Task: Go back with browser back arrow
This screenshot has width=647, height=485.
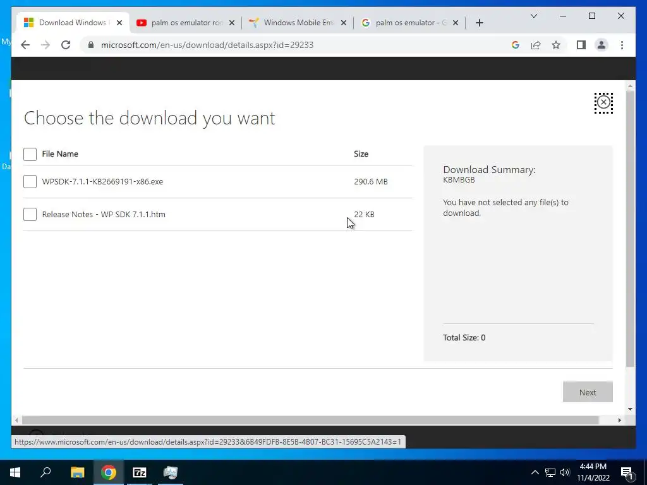Action: click(25, 45)
